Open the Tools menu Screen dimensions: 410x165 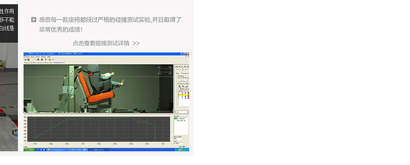coord(38,57)
